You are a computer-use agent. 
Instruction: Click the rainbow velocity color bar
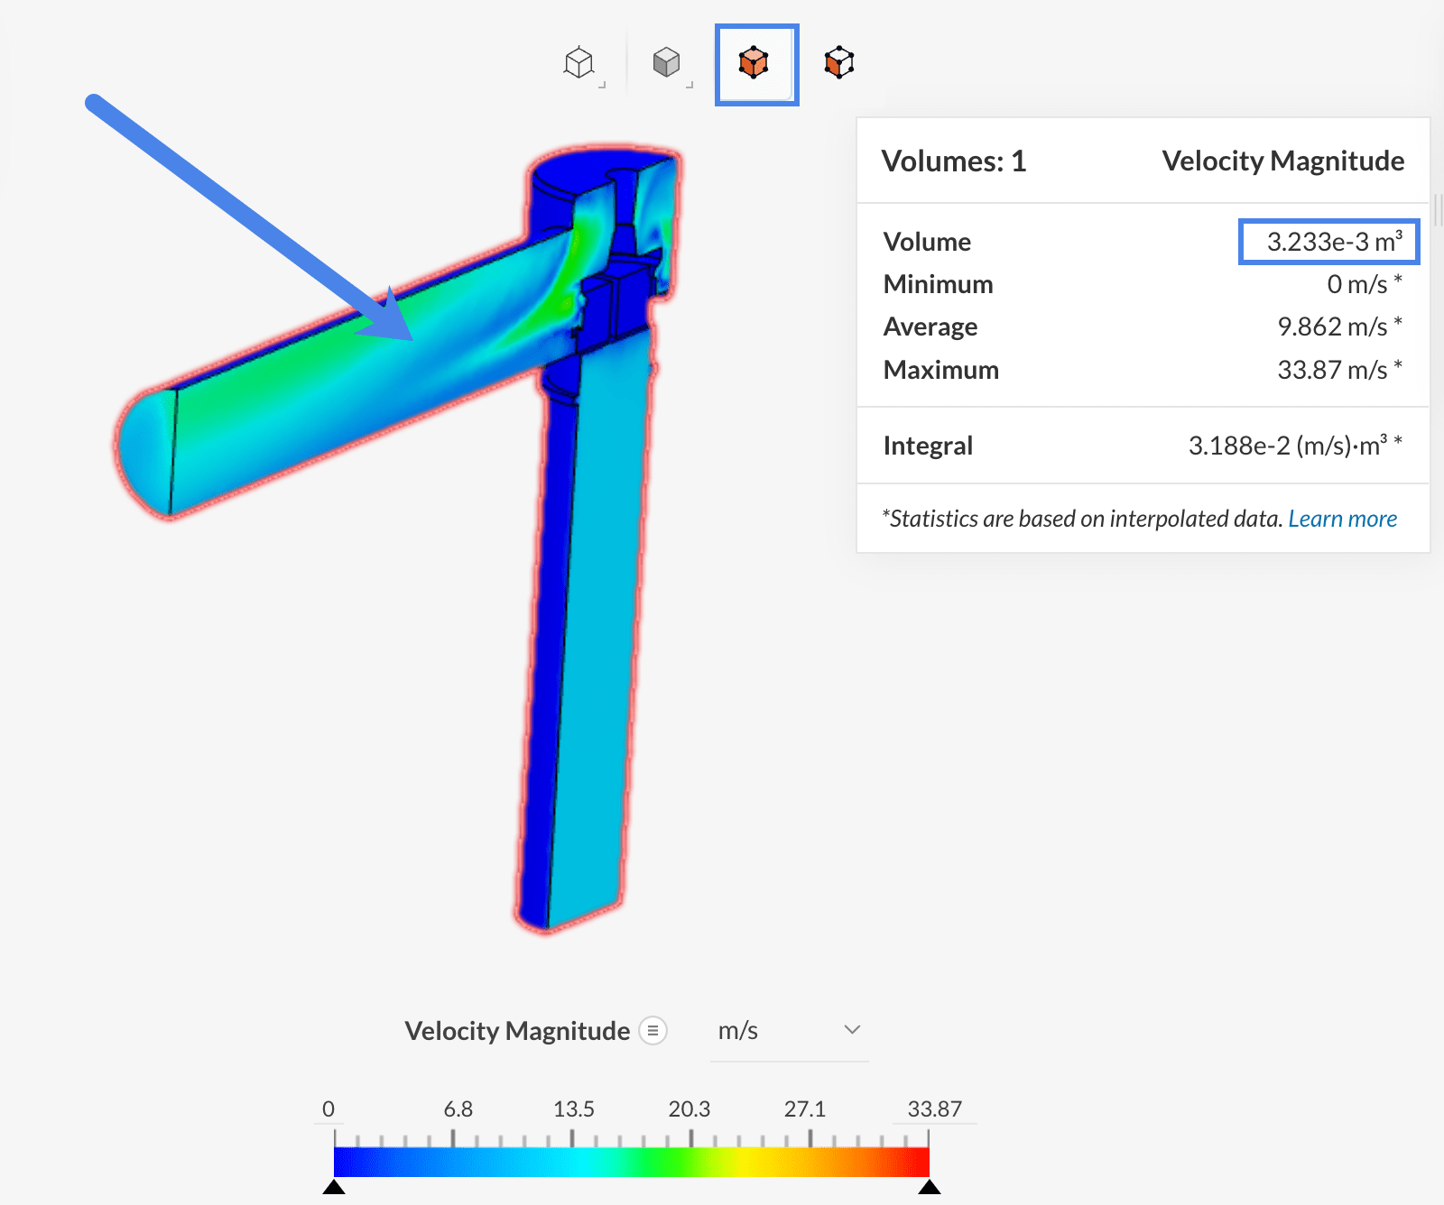coord(631,1162)
